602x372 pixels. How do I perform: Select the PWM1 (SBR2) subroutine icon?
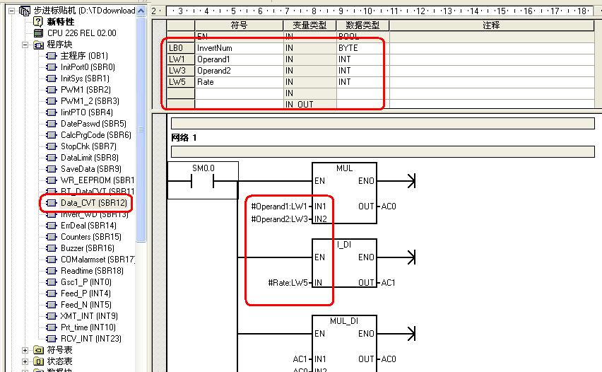(x=52, y=90)
